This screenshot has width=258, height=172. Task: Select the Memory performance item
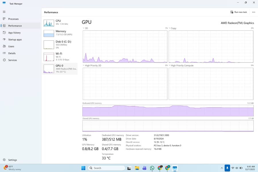click(x=60, y=33)
